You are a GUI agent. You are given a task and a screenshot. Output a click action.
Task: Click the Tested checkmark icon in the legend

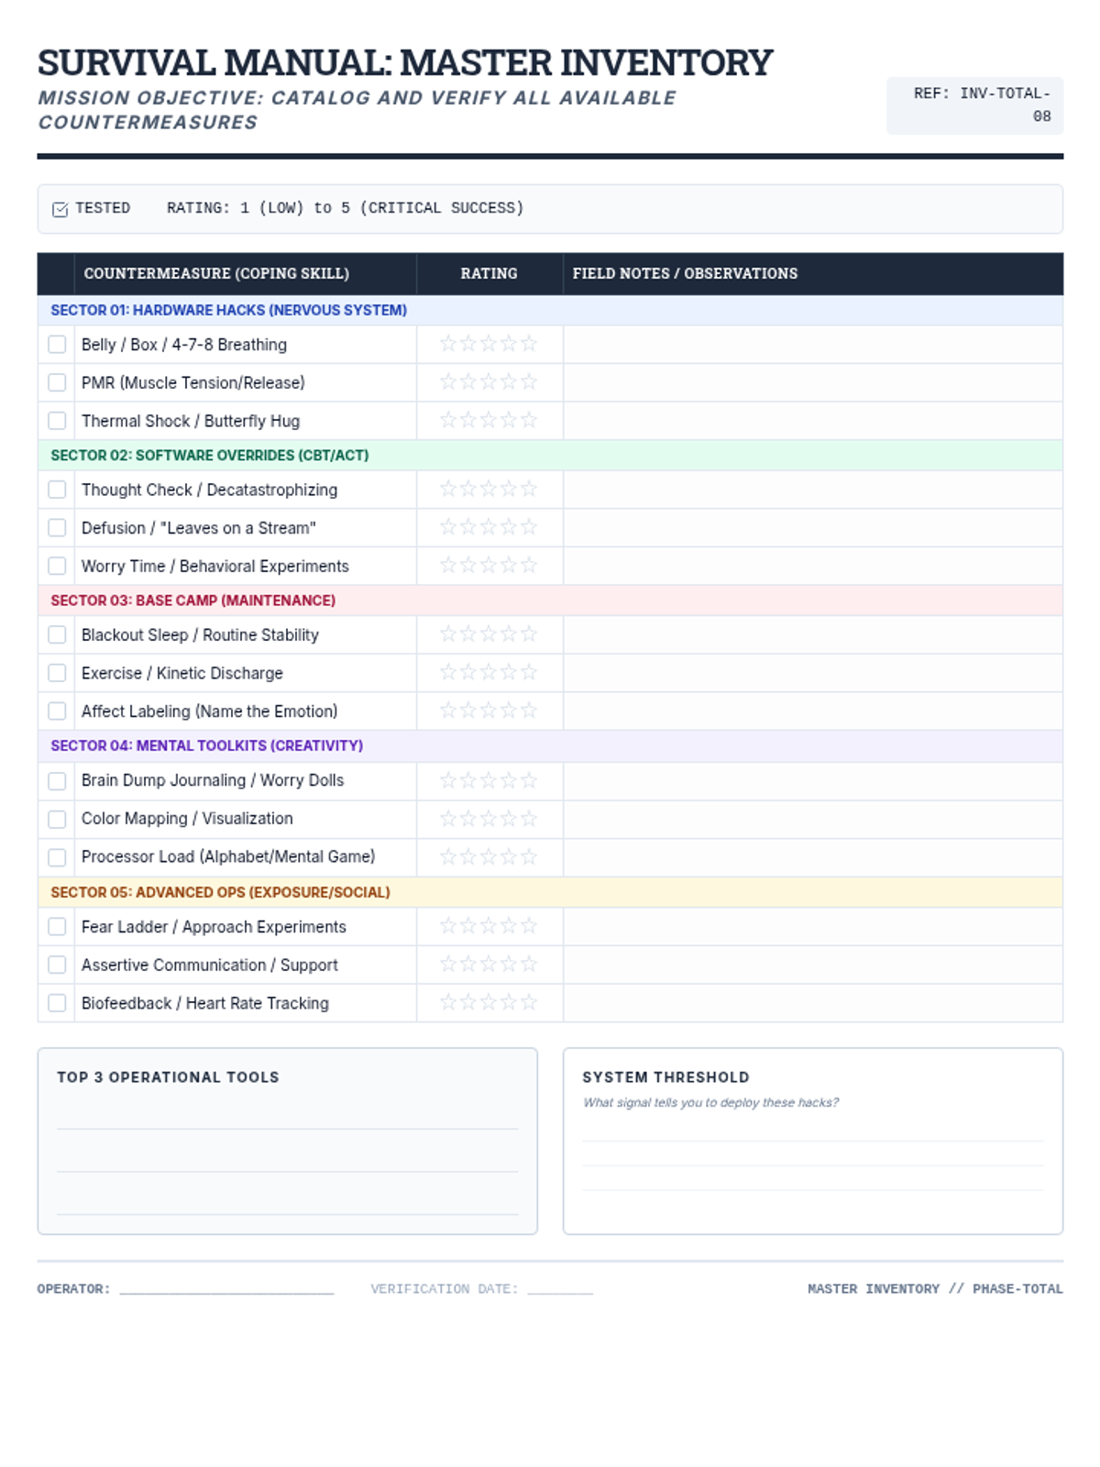coord(60,209)
